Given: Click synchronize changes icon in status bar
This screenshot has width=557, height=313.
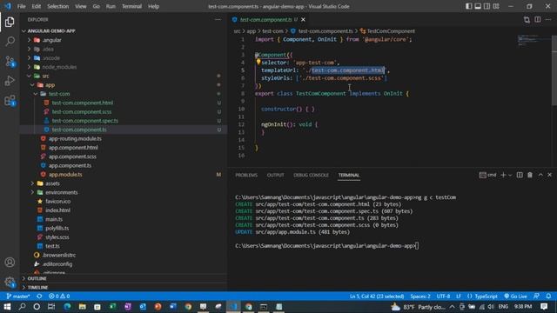Looking at the screenshot, I should tap(39, 296).
